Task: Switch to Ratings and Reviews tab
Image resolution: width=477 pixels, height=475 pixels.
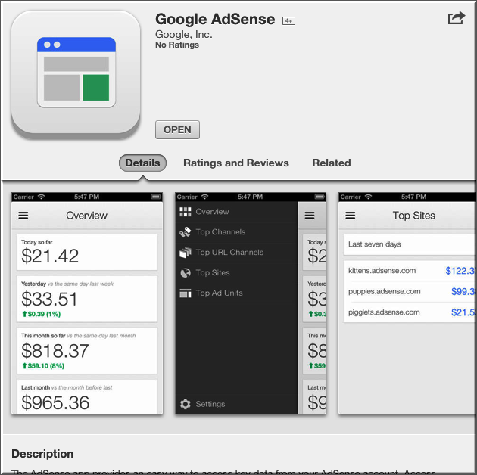Action: [236, 163]
